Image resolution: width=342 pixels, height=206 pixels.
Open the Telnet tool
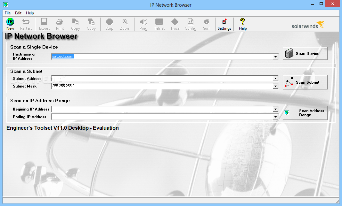159,24
